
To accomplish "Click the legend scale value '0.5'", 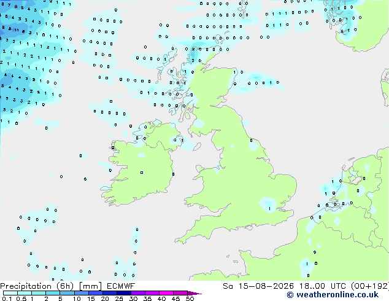I will 21,299.
